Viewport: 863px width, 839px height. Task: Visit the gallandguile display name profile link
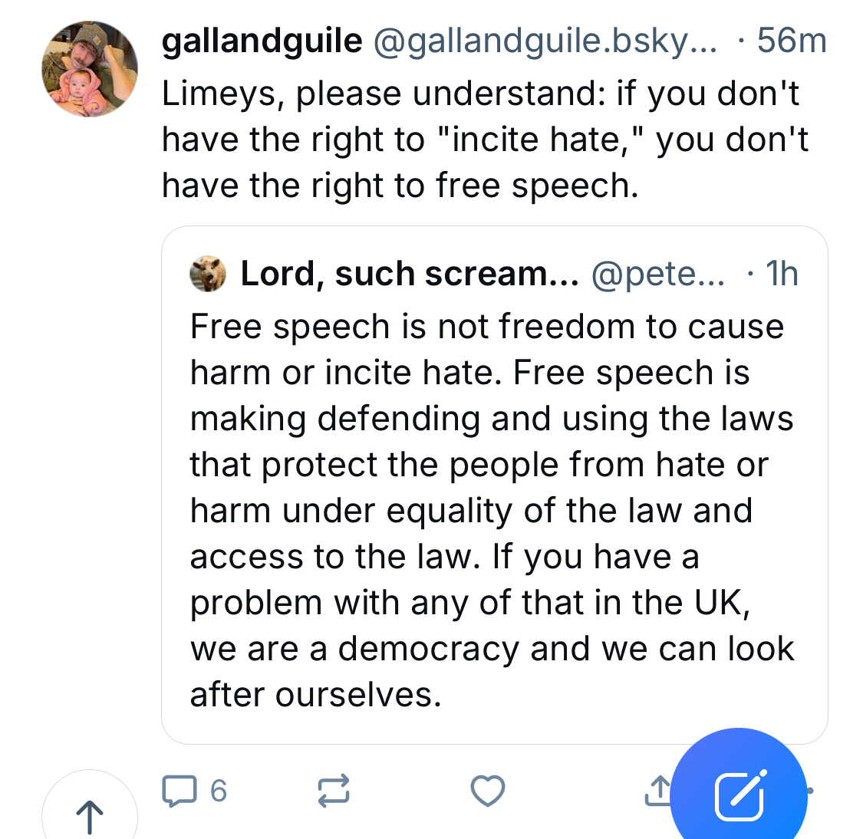click(x=262, y=41)
